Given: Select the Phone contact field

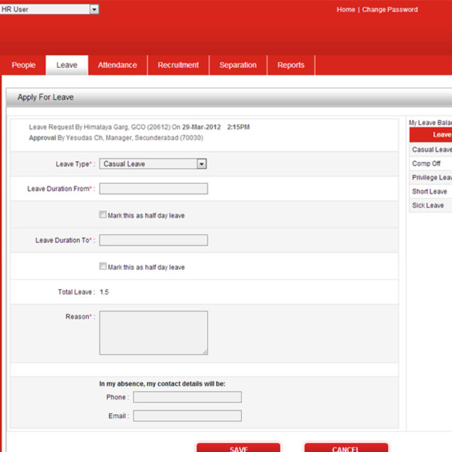Looking at the screenshot, I should tap(187, 397).
